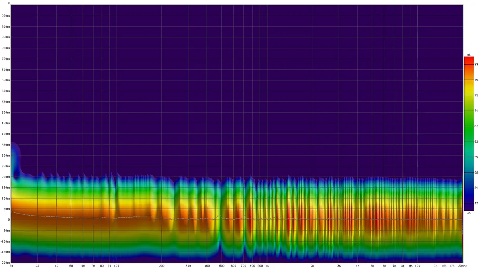
Task: Click the 350m time axis label
Action: (x=6, y=145)
